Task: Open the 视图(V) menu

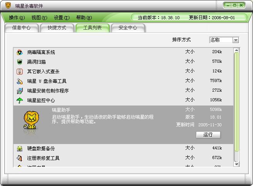Action: 39,17
